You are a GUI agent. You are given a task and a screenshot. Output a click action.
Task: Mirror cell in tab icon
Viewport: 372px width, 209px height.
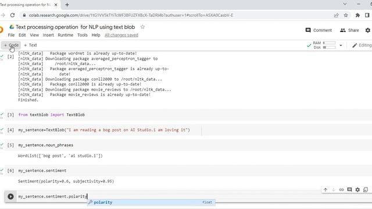[x=366, y=190]
